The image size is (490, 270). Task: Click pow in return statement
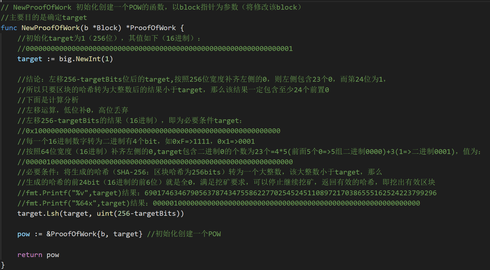pyautogui.click(x=53, y=255)
